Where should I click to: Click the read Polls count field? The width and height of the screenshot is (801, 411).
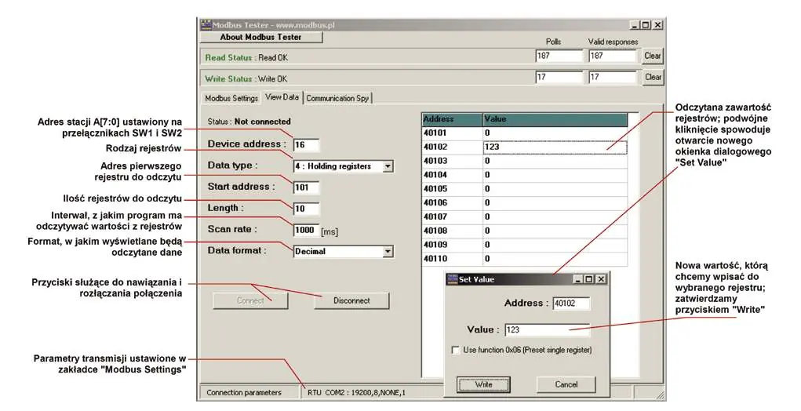(559, 56)
